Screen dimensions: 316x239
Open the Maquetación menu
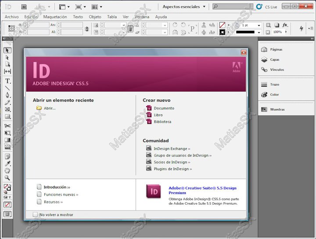click(55, 17)
